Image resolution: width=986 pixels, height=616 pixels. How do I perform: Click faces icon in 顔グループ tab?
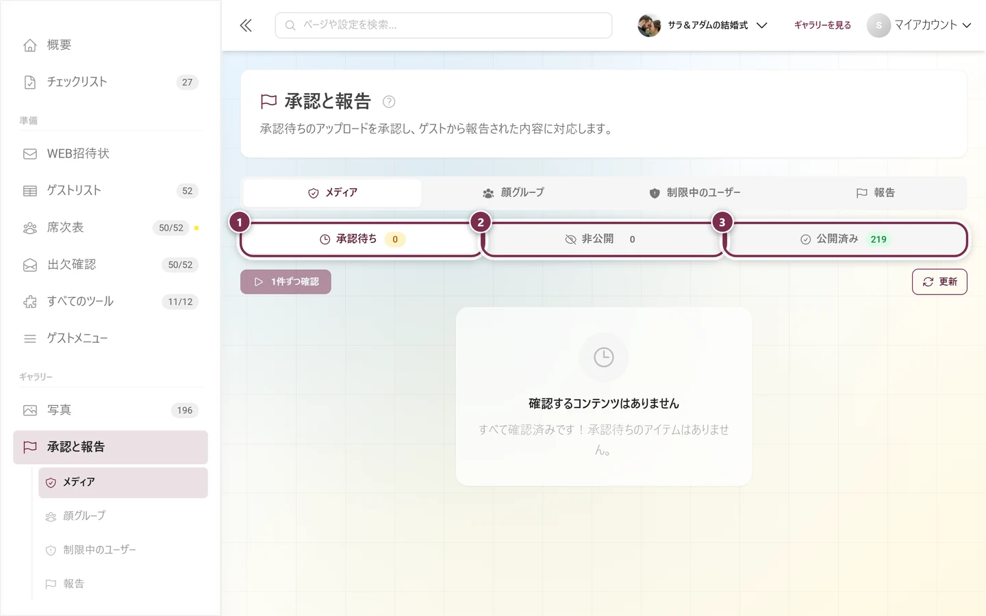[488, 194]
